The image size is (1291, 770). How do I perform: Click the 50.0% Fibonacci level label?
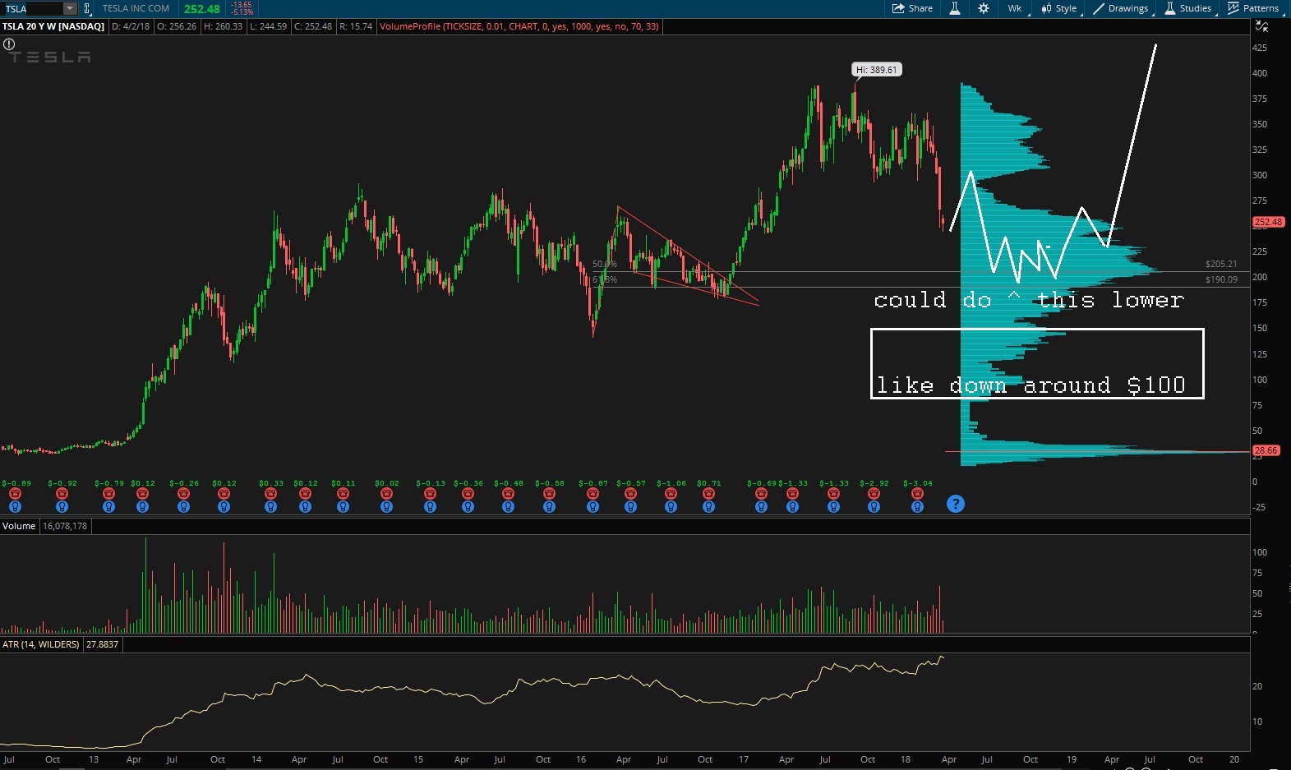tap(604, 264)
